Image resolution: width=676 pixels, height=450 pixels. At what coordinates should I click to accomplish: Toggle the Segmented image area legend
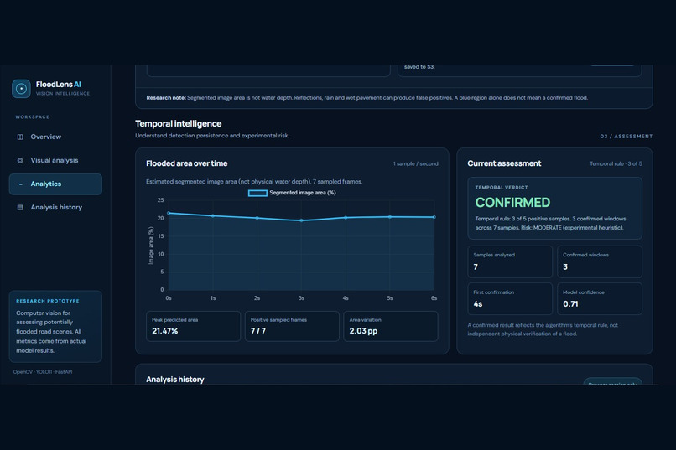(292, 193)
